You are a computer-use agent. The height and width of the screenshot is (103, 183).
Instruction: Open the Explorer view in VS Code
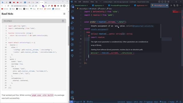click(72, 6)
